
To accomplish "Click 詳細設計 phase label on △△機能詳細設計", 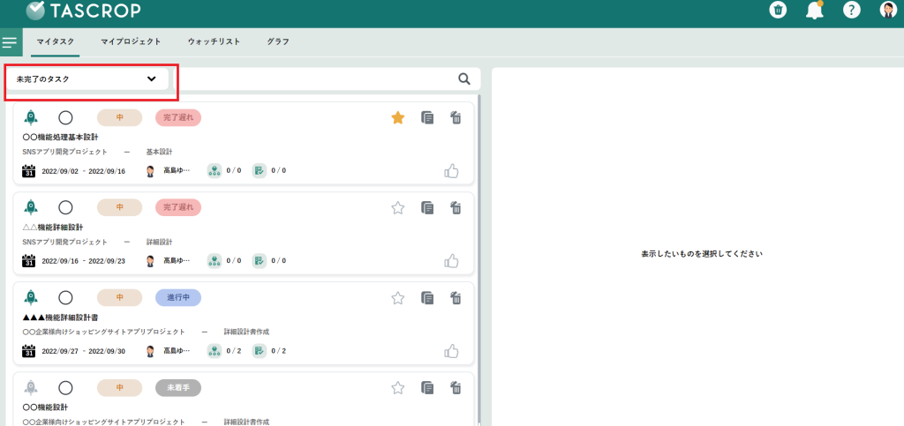I will coord(160,242).
